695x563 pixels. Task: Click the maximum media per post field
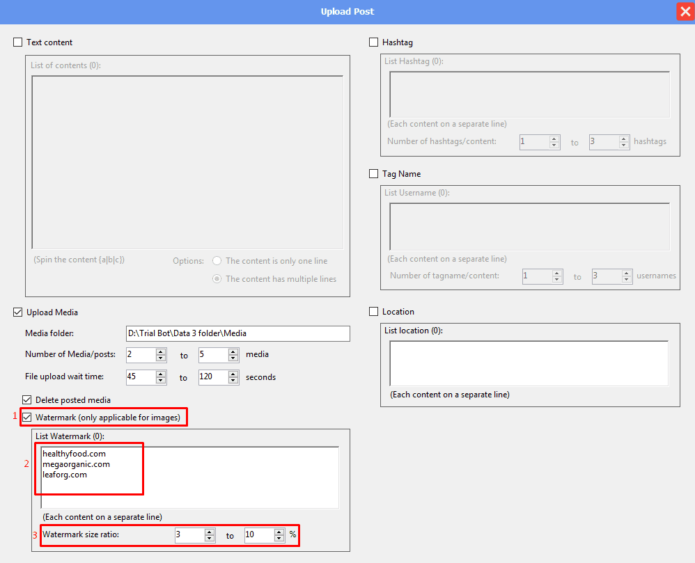[x=212, y=355]
